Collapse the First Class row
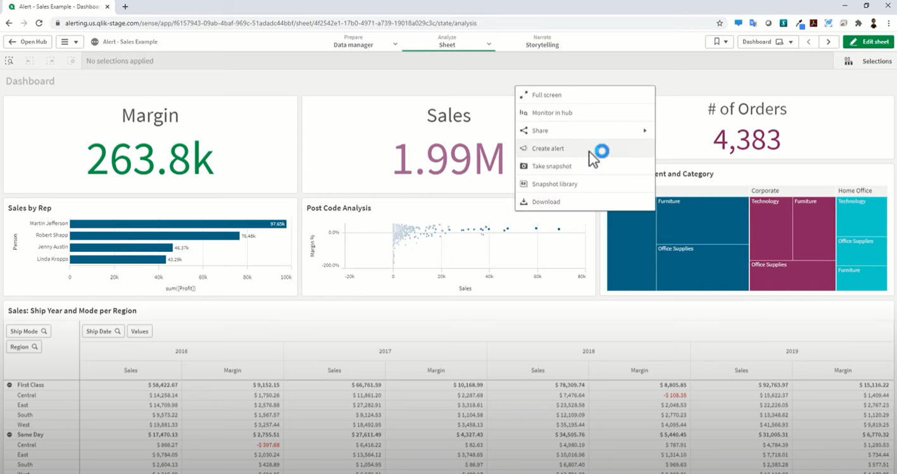This screenshot has width=897, height=474. pos(9,385)
